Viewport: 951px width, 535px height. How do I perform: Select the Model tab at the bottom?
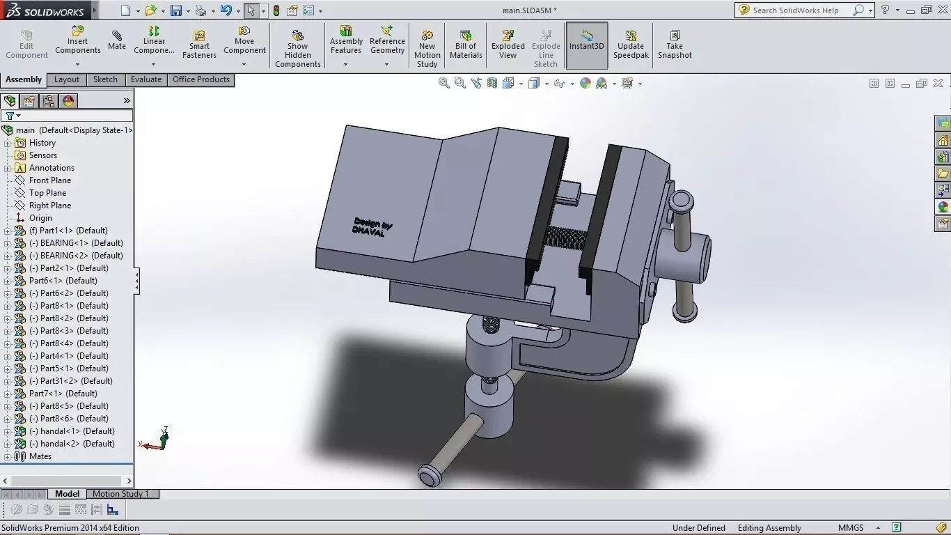tap(67, 494)
